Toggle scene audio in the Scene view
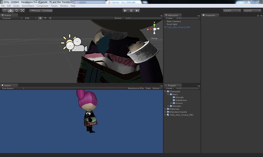This screenshot has width=263, height=157. 49,18
